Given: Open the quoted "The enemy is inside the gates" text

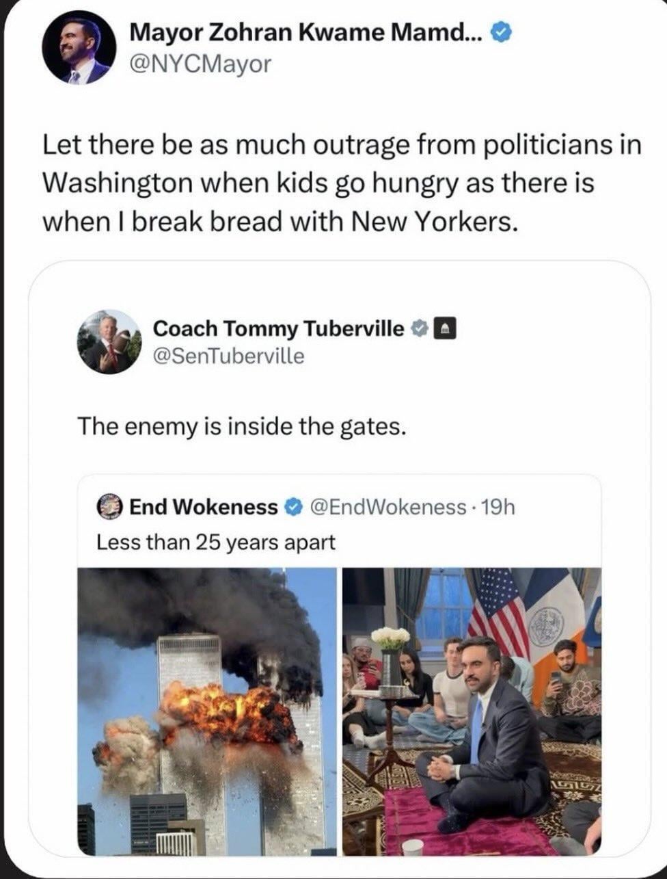Looking at the screenshot, I should 242,426.
